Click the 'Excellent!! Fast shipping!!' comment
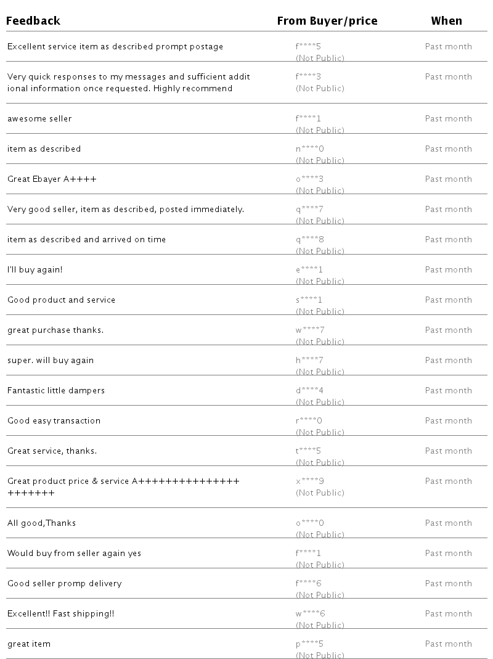 point(60,613)
